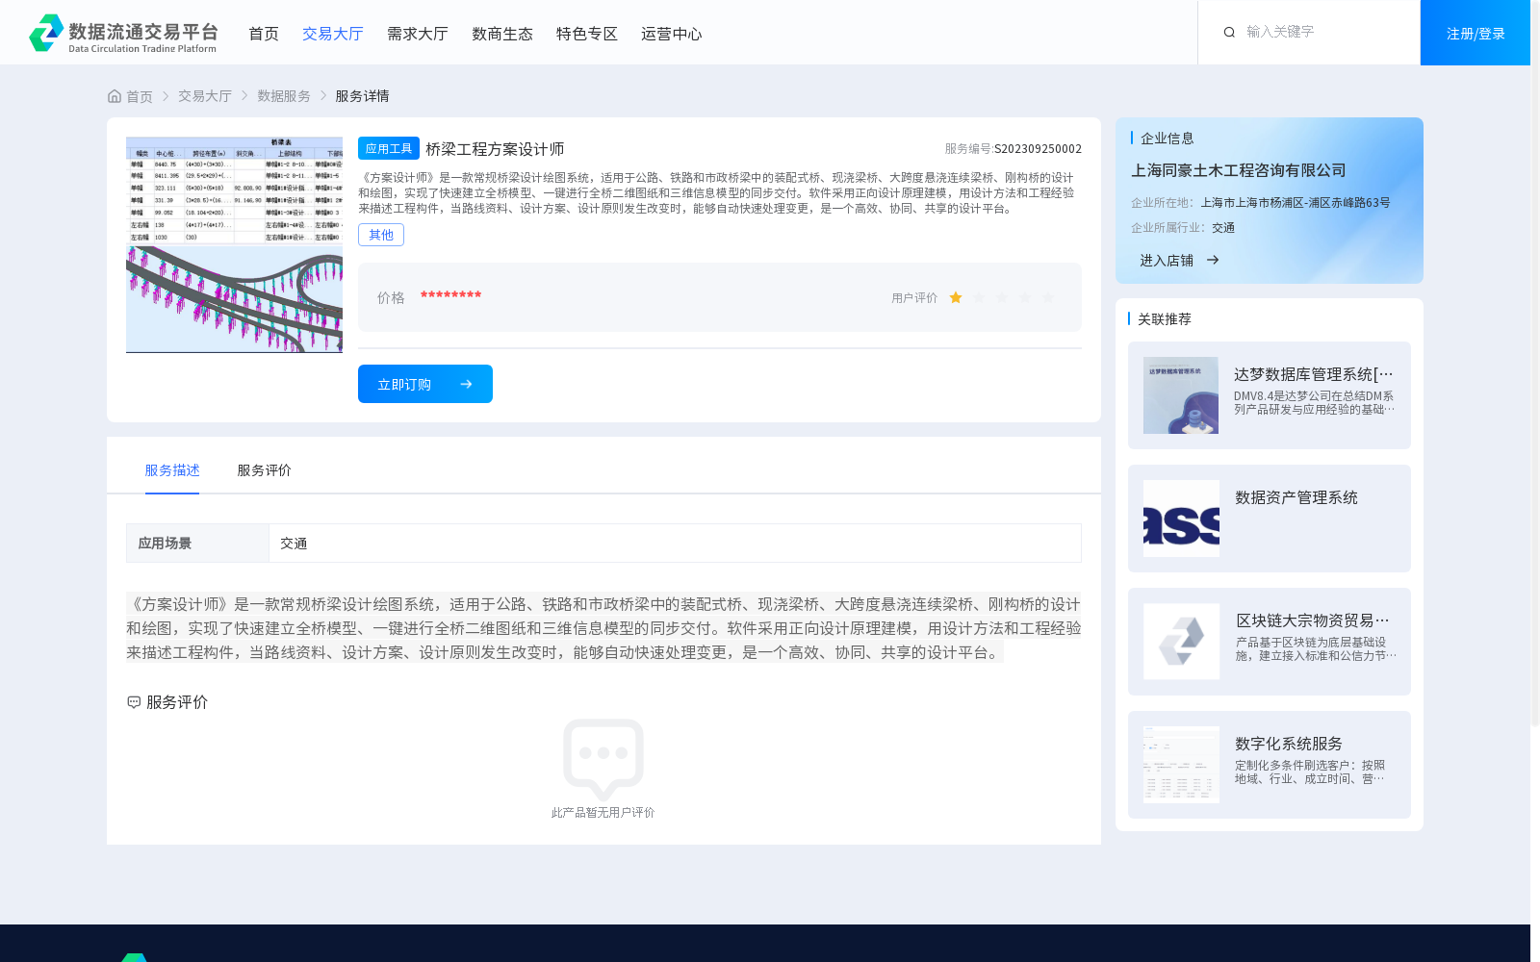
Task: Click the arrow in 立即订购 button
Action: (466, 384)
